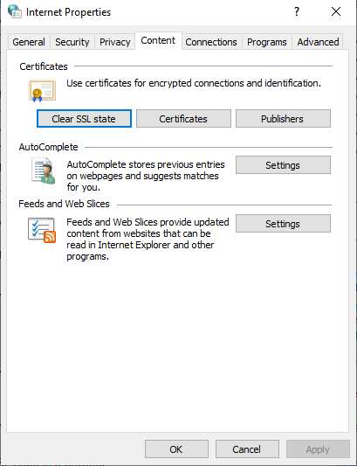Click the certificate ribbon icon

pos(42,91)
